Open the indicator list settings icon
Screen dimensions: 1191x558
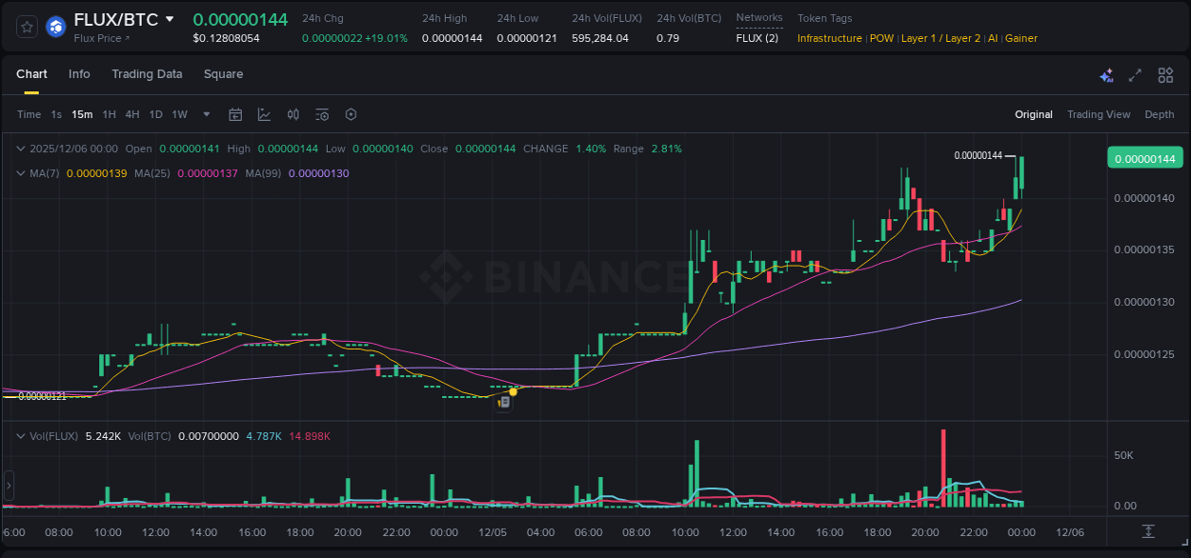click(x=322, y=114)
